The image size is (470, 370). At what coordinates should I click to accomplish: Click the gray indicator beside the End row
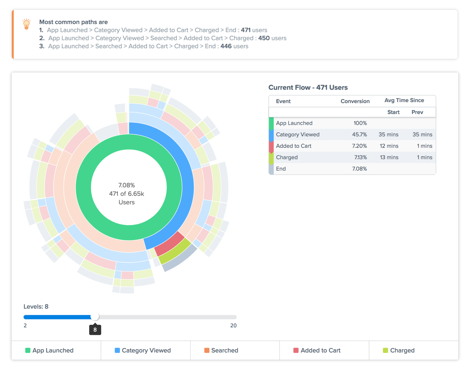tap(270, 169)
